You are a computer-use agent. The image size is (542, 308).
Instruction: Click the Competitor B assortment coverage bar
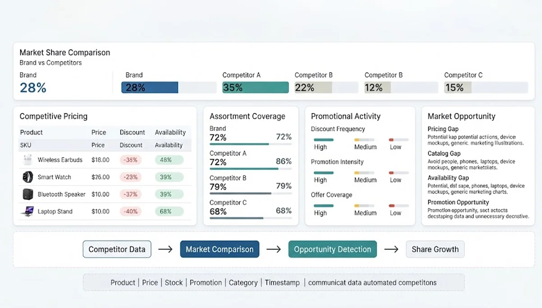251,194
